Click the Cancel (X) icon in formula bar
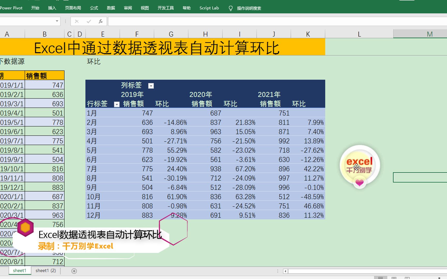 77,21
